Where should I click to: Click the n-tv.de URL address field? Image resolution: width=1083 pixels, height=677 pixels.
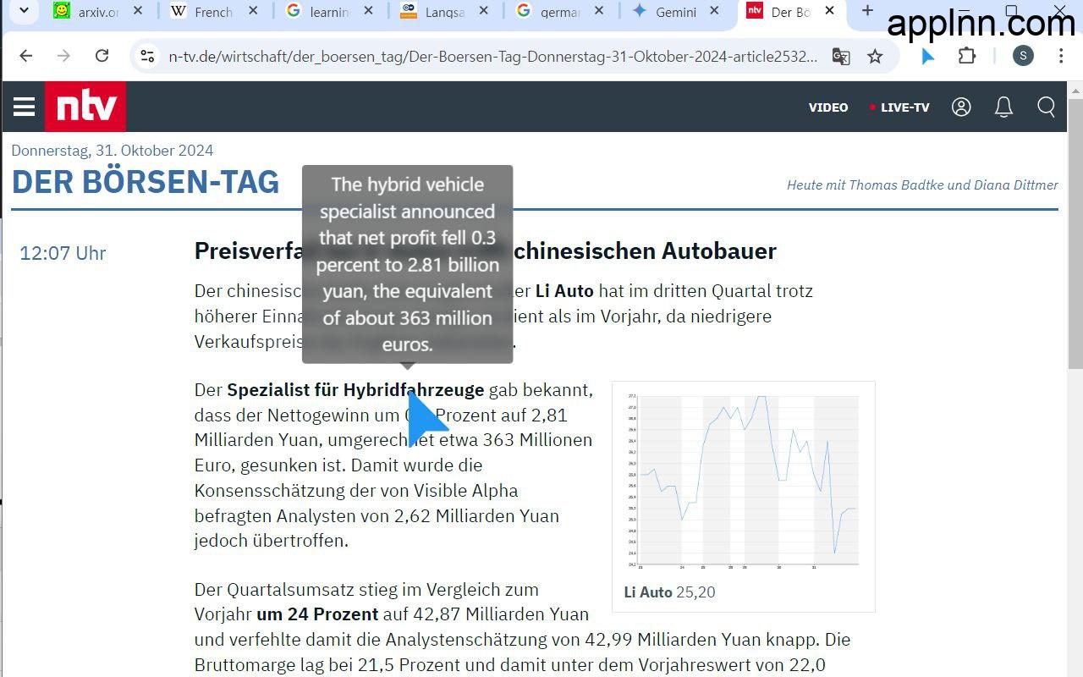coord(492,57)
